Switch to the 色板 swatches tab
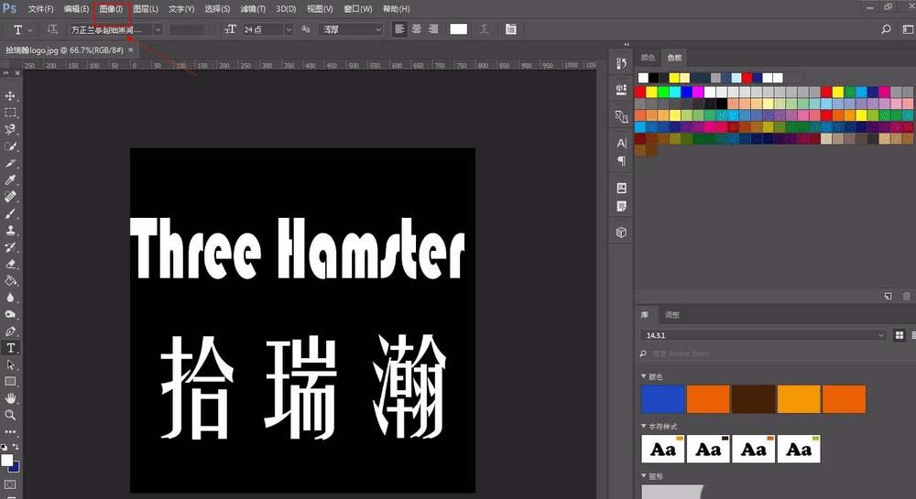This screenshot has width=916, height=499. (x=674, y=57)
